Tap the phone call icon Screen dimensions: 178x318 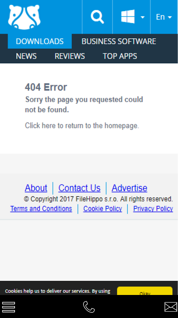(89, 307)
